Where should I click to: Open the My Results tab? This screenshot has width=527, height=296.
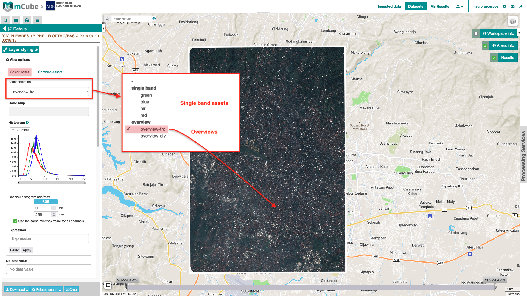point(440,6)
